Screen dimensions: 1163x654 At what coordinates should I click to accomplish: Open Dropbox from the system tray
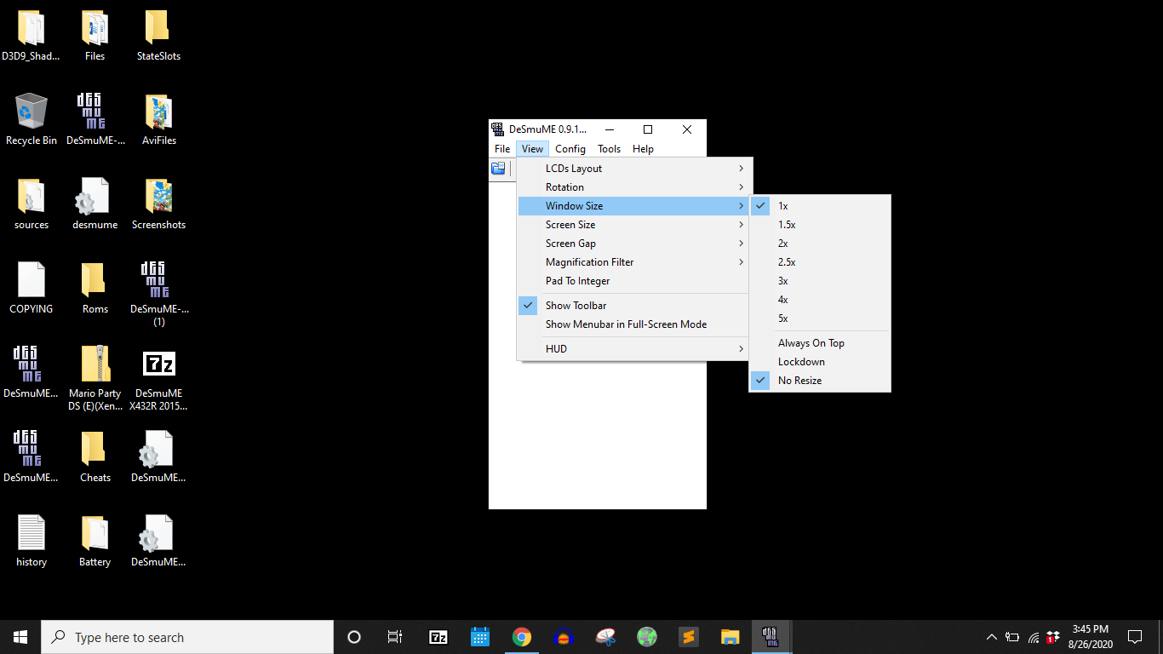point(1053,637)
